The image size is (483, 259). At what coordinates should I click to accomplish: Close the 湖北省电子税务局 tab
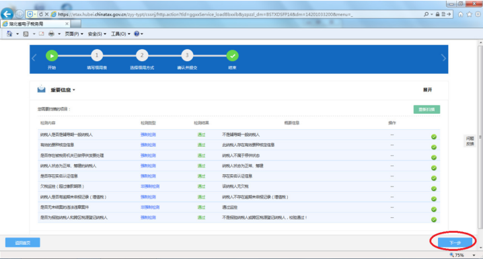click(x=67, y=24)
